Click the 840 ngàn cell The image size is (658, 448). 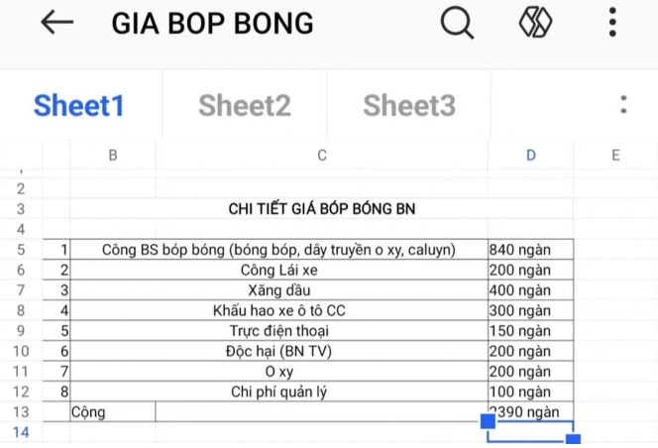click(529, 250)
